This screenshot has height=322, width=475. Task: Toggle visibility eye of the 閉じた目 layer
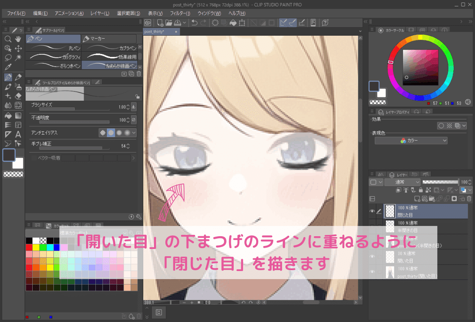pyautogui.click(x=372, y=211)
